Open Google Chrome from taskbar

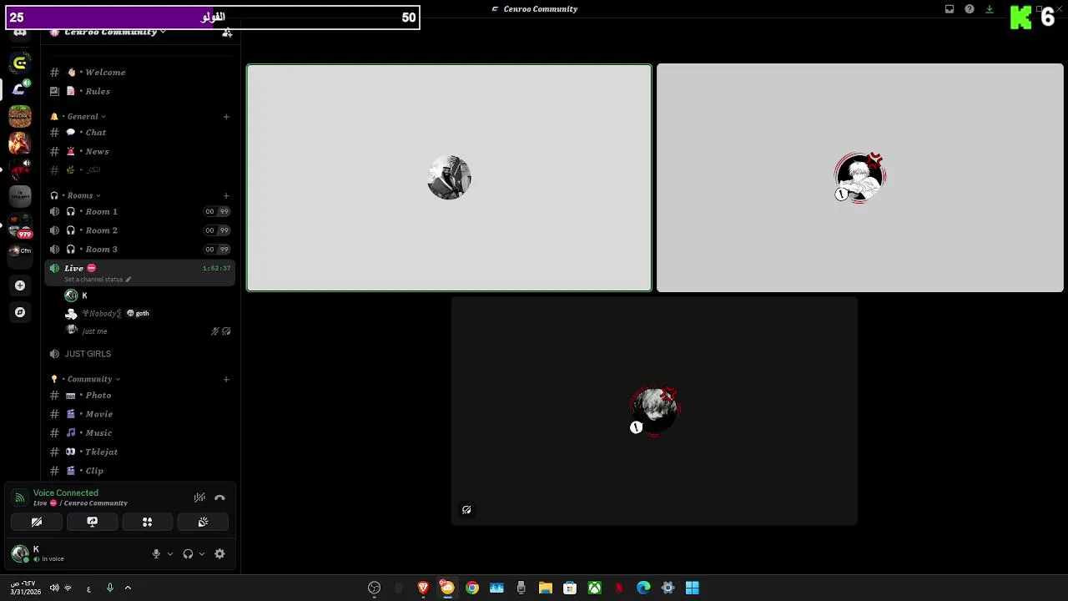point(472,588)
